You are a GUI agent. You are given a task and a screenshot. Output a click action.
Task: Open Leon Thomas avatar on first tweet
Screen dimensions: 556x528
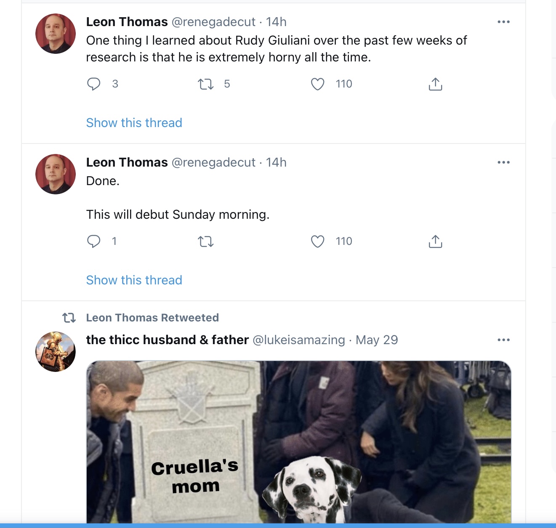pos(56,34)
